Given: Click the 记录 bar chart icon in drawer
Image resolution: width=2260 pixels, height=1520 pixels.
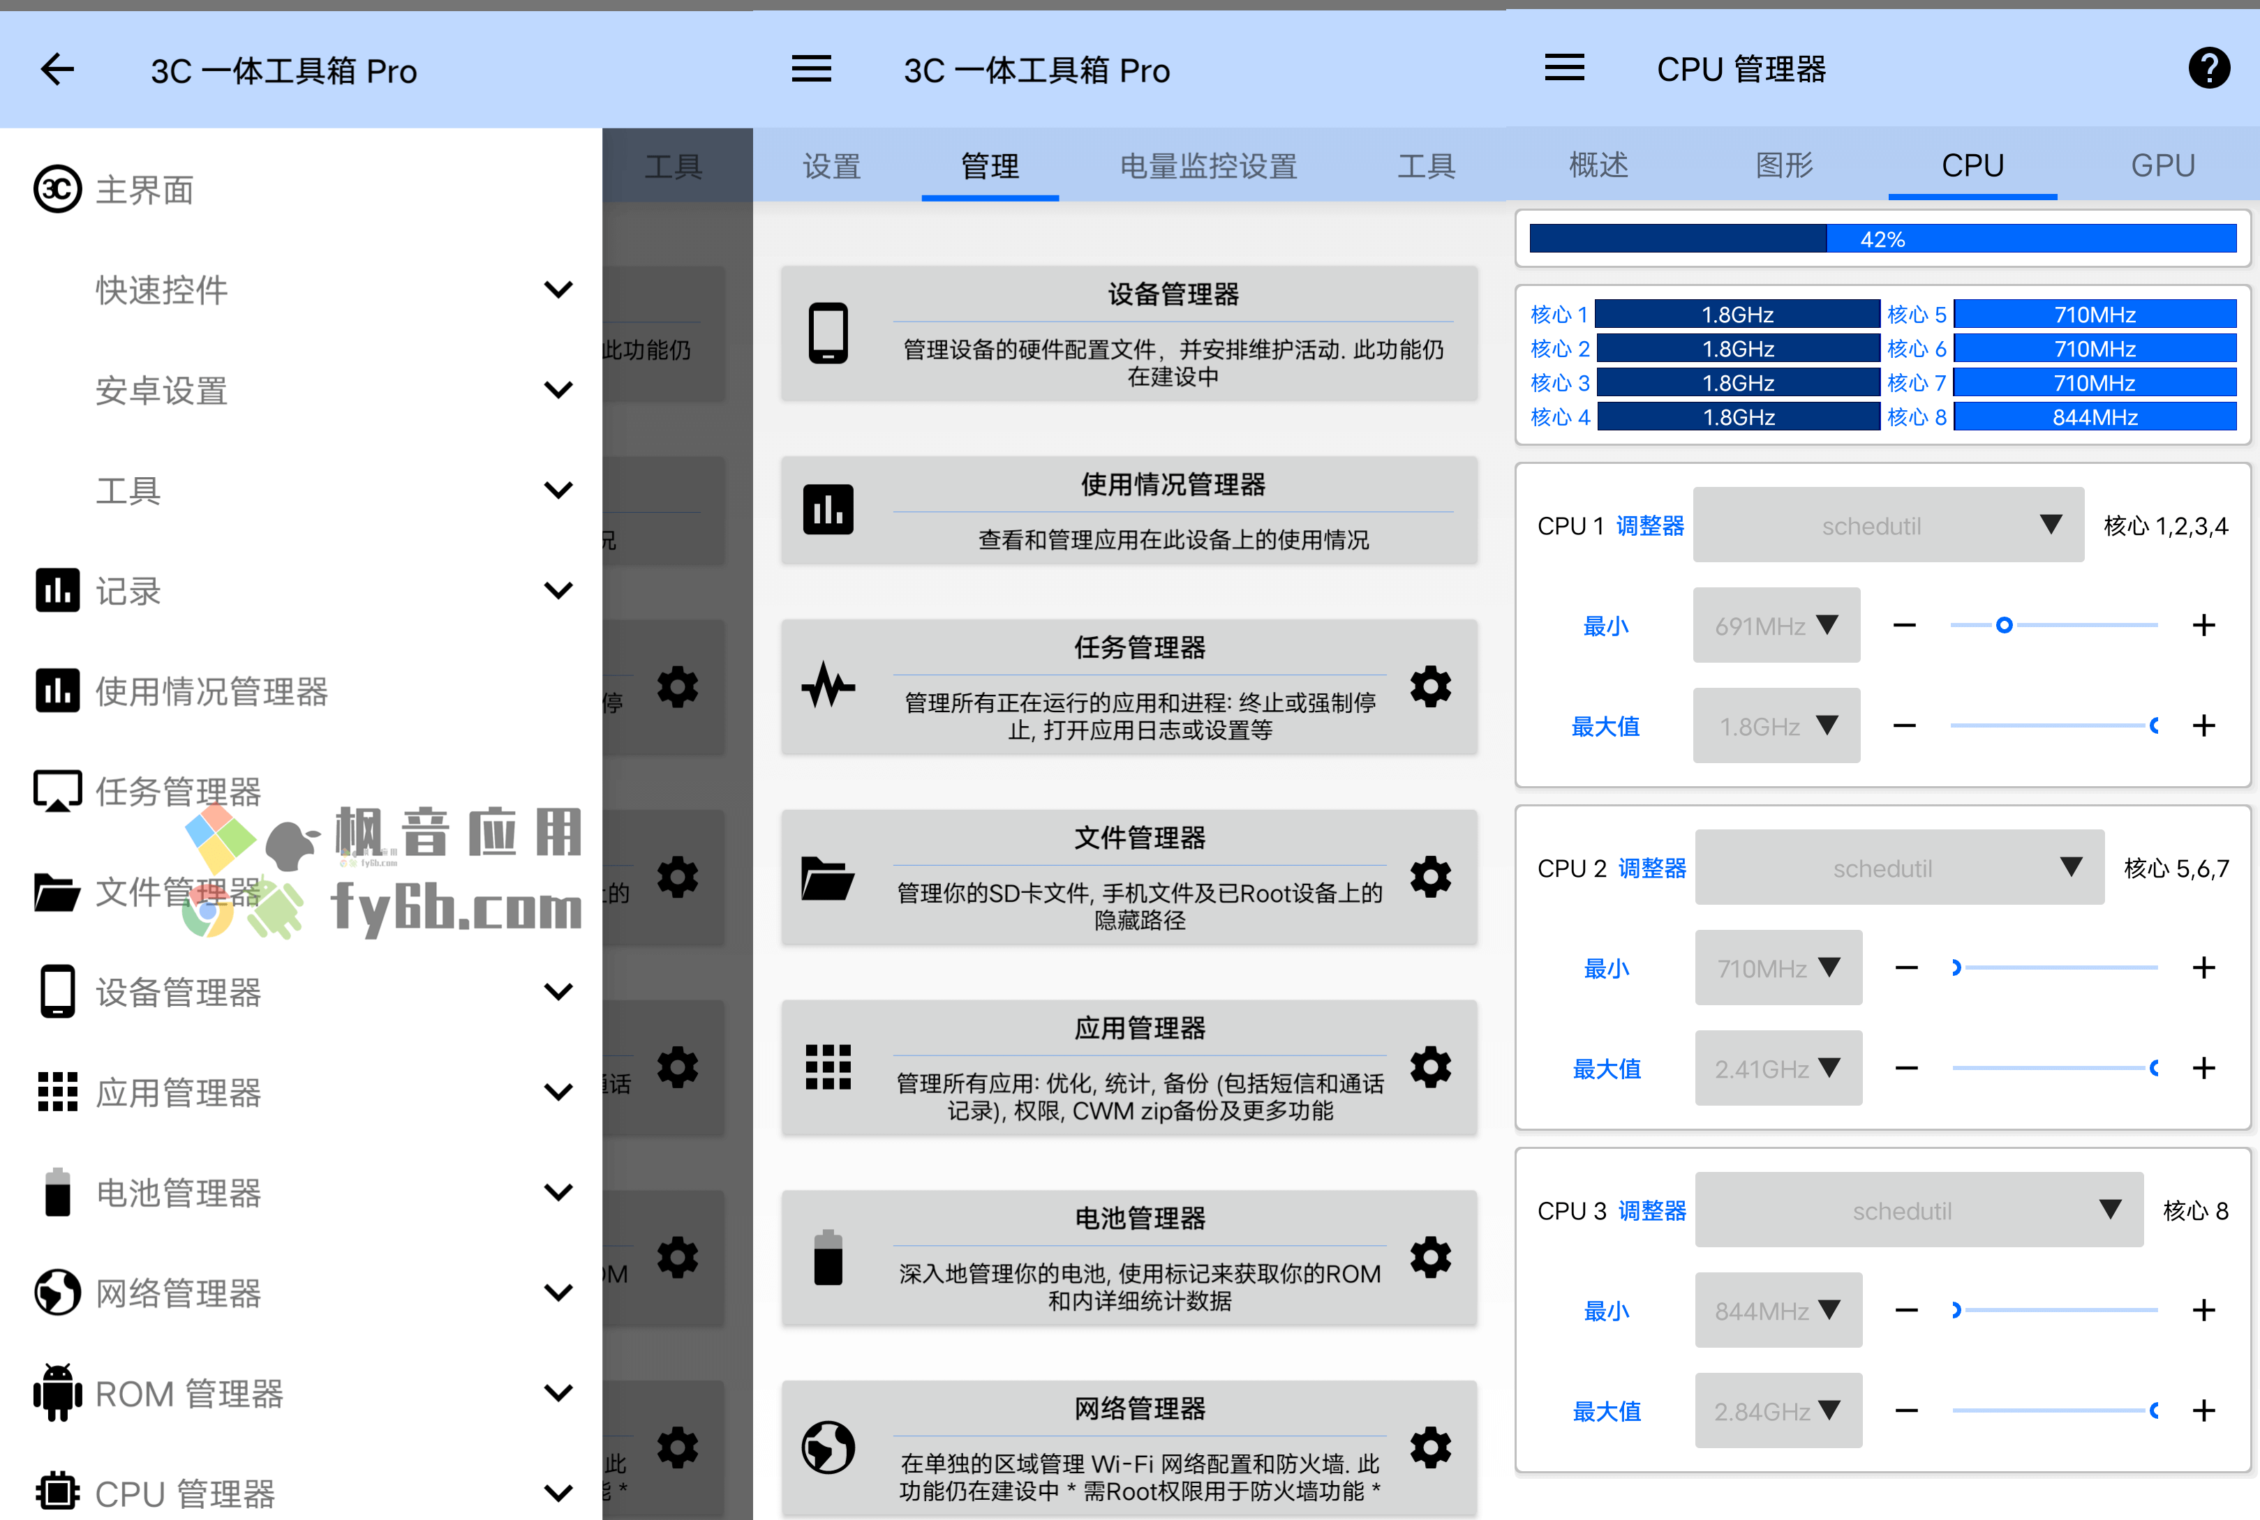Looking at the screenshot, I should 57,590.
